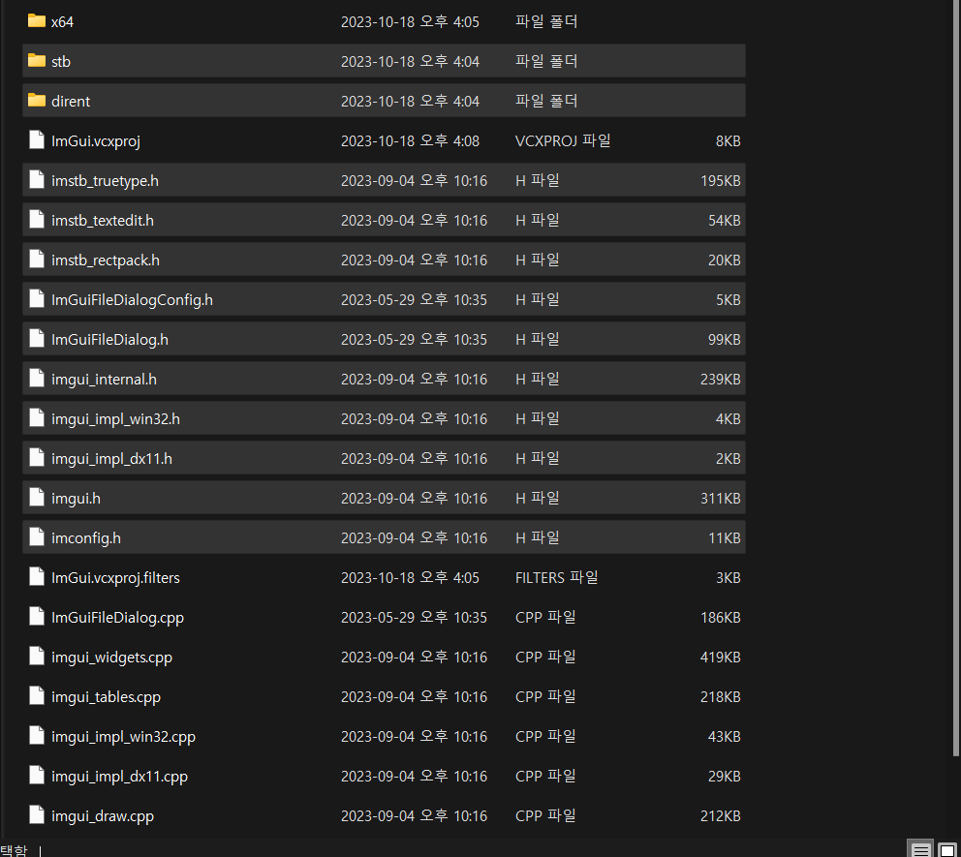This screenshot has height=857, width=961.
Task: Click the ImGuiFileDialog.h file icon
Action: click(x=37, y=339)
